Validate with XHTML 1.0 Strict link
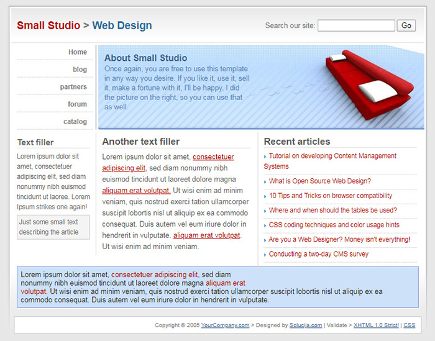 [x=376, y=325]
